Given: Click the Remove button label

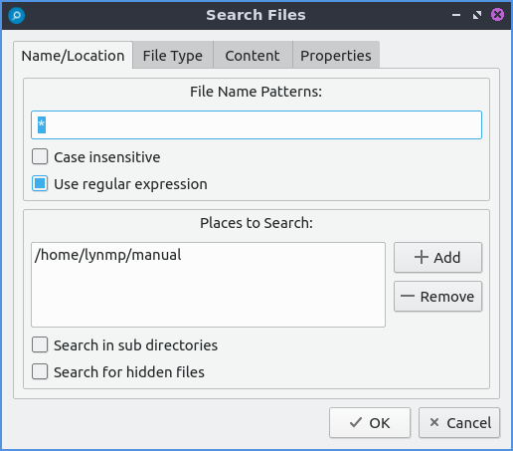Looking at the screenshot, I should [x=447, y=297].
